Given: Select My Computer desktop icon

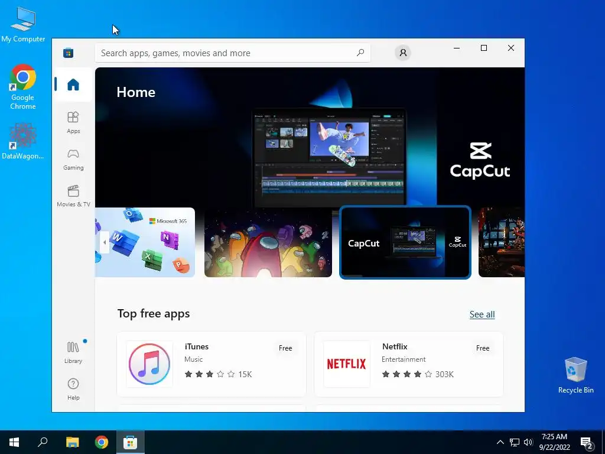Looking at the screenshot, I should 23,24.
